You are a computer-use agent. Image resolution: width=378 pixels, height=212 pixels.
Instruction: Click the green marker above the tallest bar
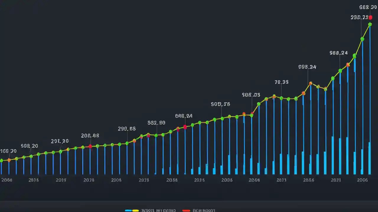[370, 25]
